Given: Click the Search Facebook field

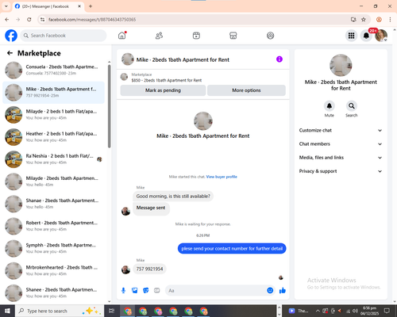Looking at the screenshot, I should pyautogui.click(x=64, y=36).
